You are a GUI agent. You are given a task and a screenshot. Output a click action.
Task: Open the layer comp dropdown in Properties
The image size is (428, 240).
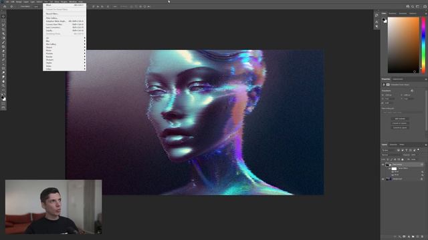pyautogui.click(x=402, y=113)
